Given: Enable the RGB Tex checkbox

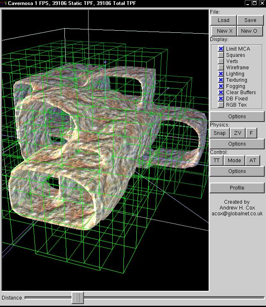Looking at the screenshot, I should 221,105.
